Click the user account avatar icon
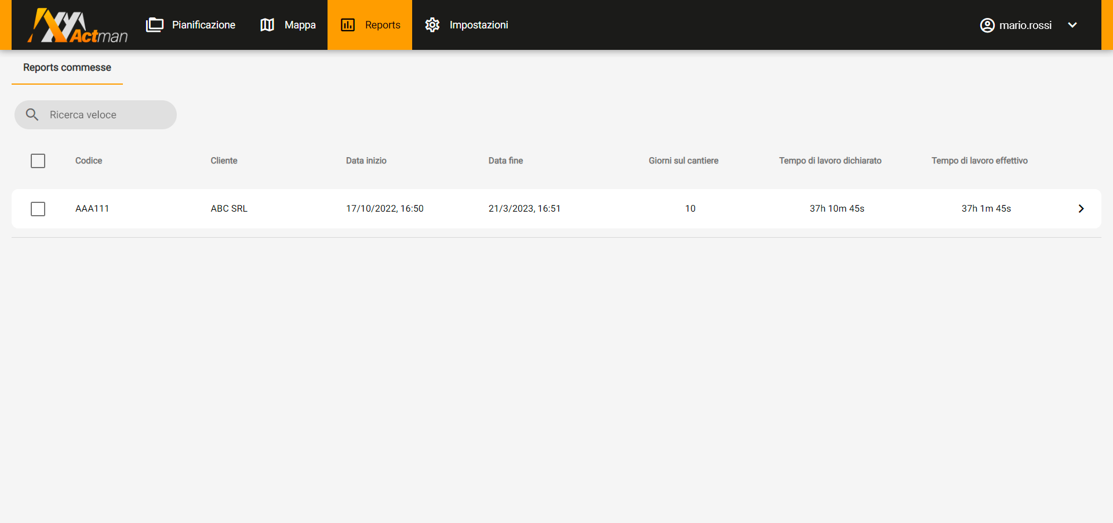This screenshot has width=1113, height=523. click(987, 25)
